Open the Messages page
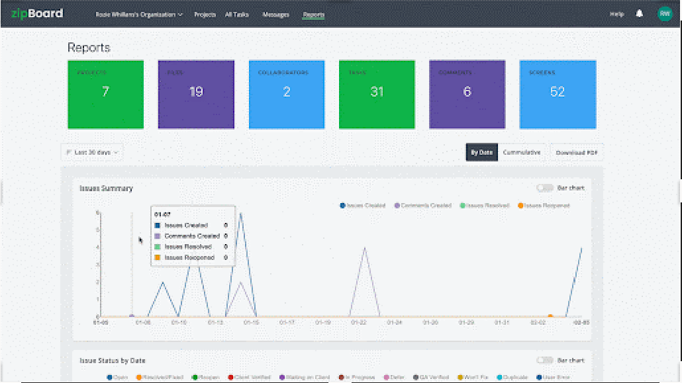 click(x=275, y=15)
